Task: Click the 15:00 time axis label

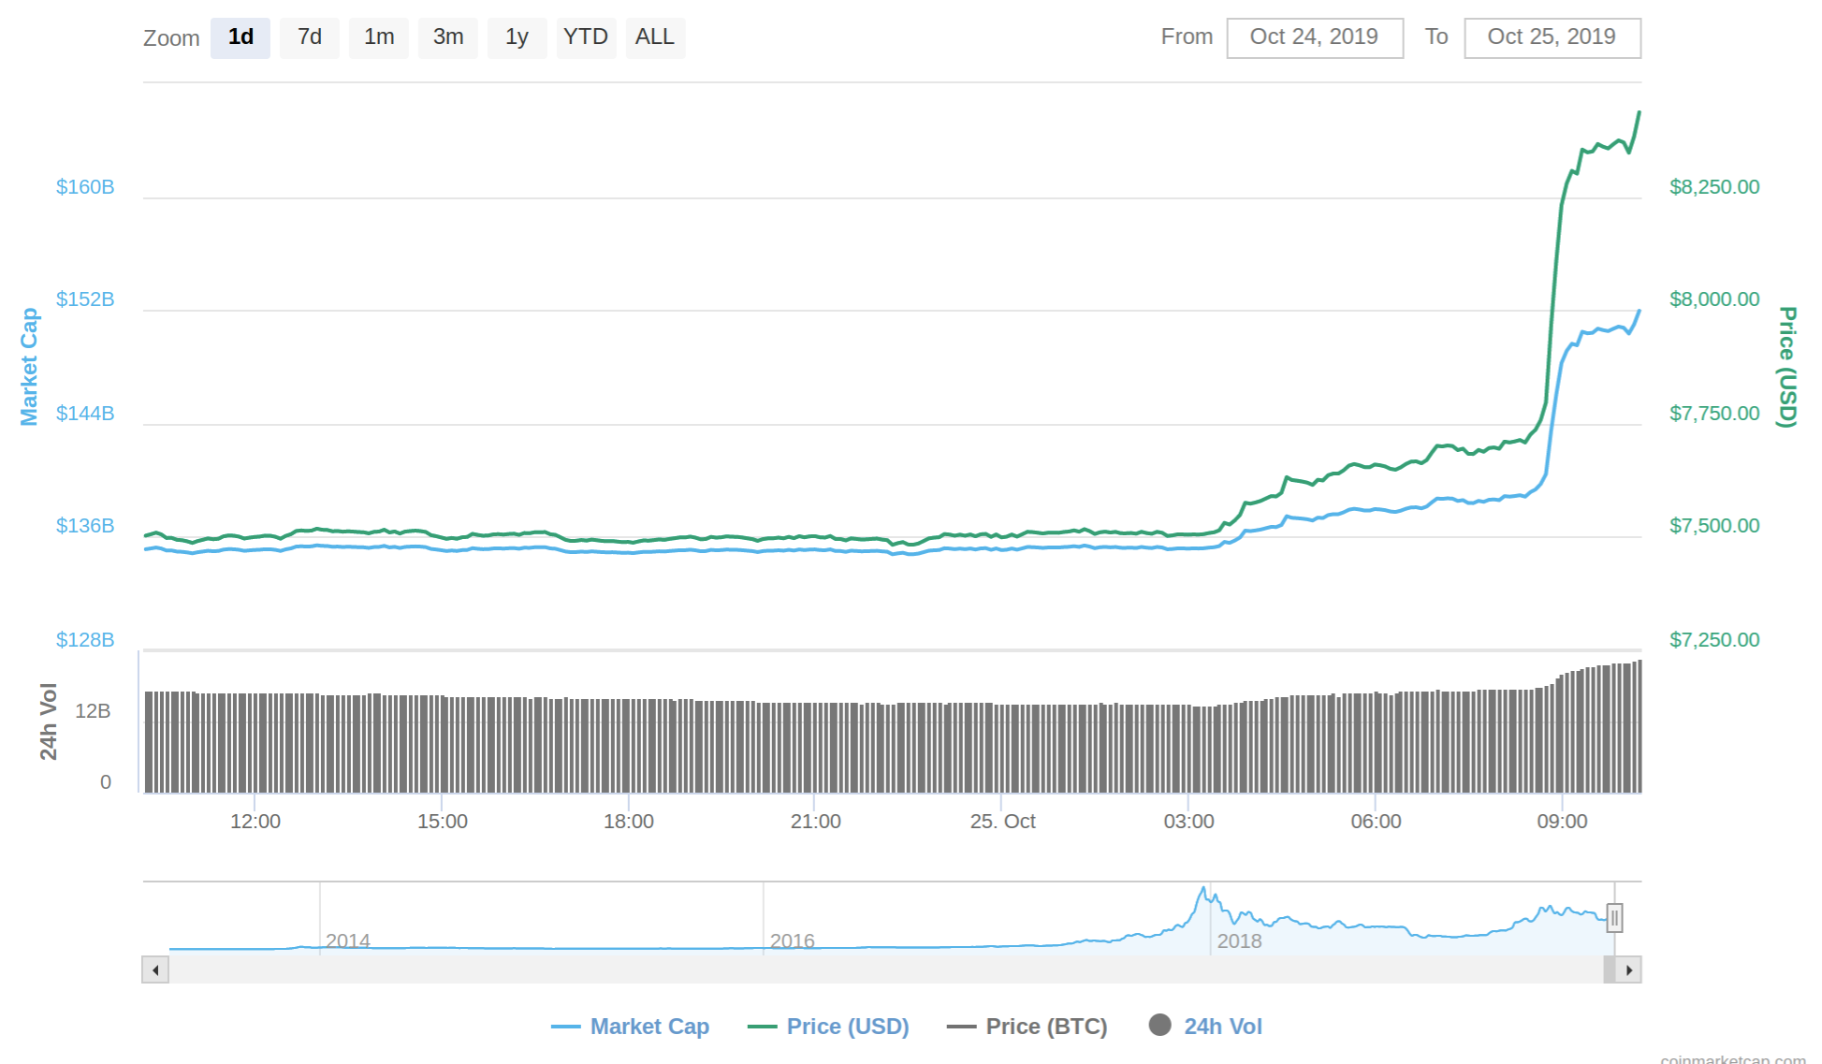Action: (x=443, y=822)
